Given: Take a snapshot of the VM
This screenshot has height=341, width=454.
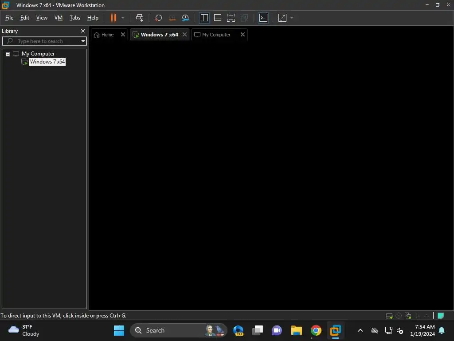Looking at the screenshot, I should (x=158, y=18).
